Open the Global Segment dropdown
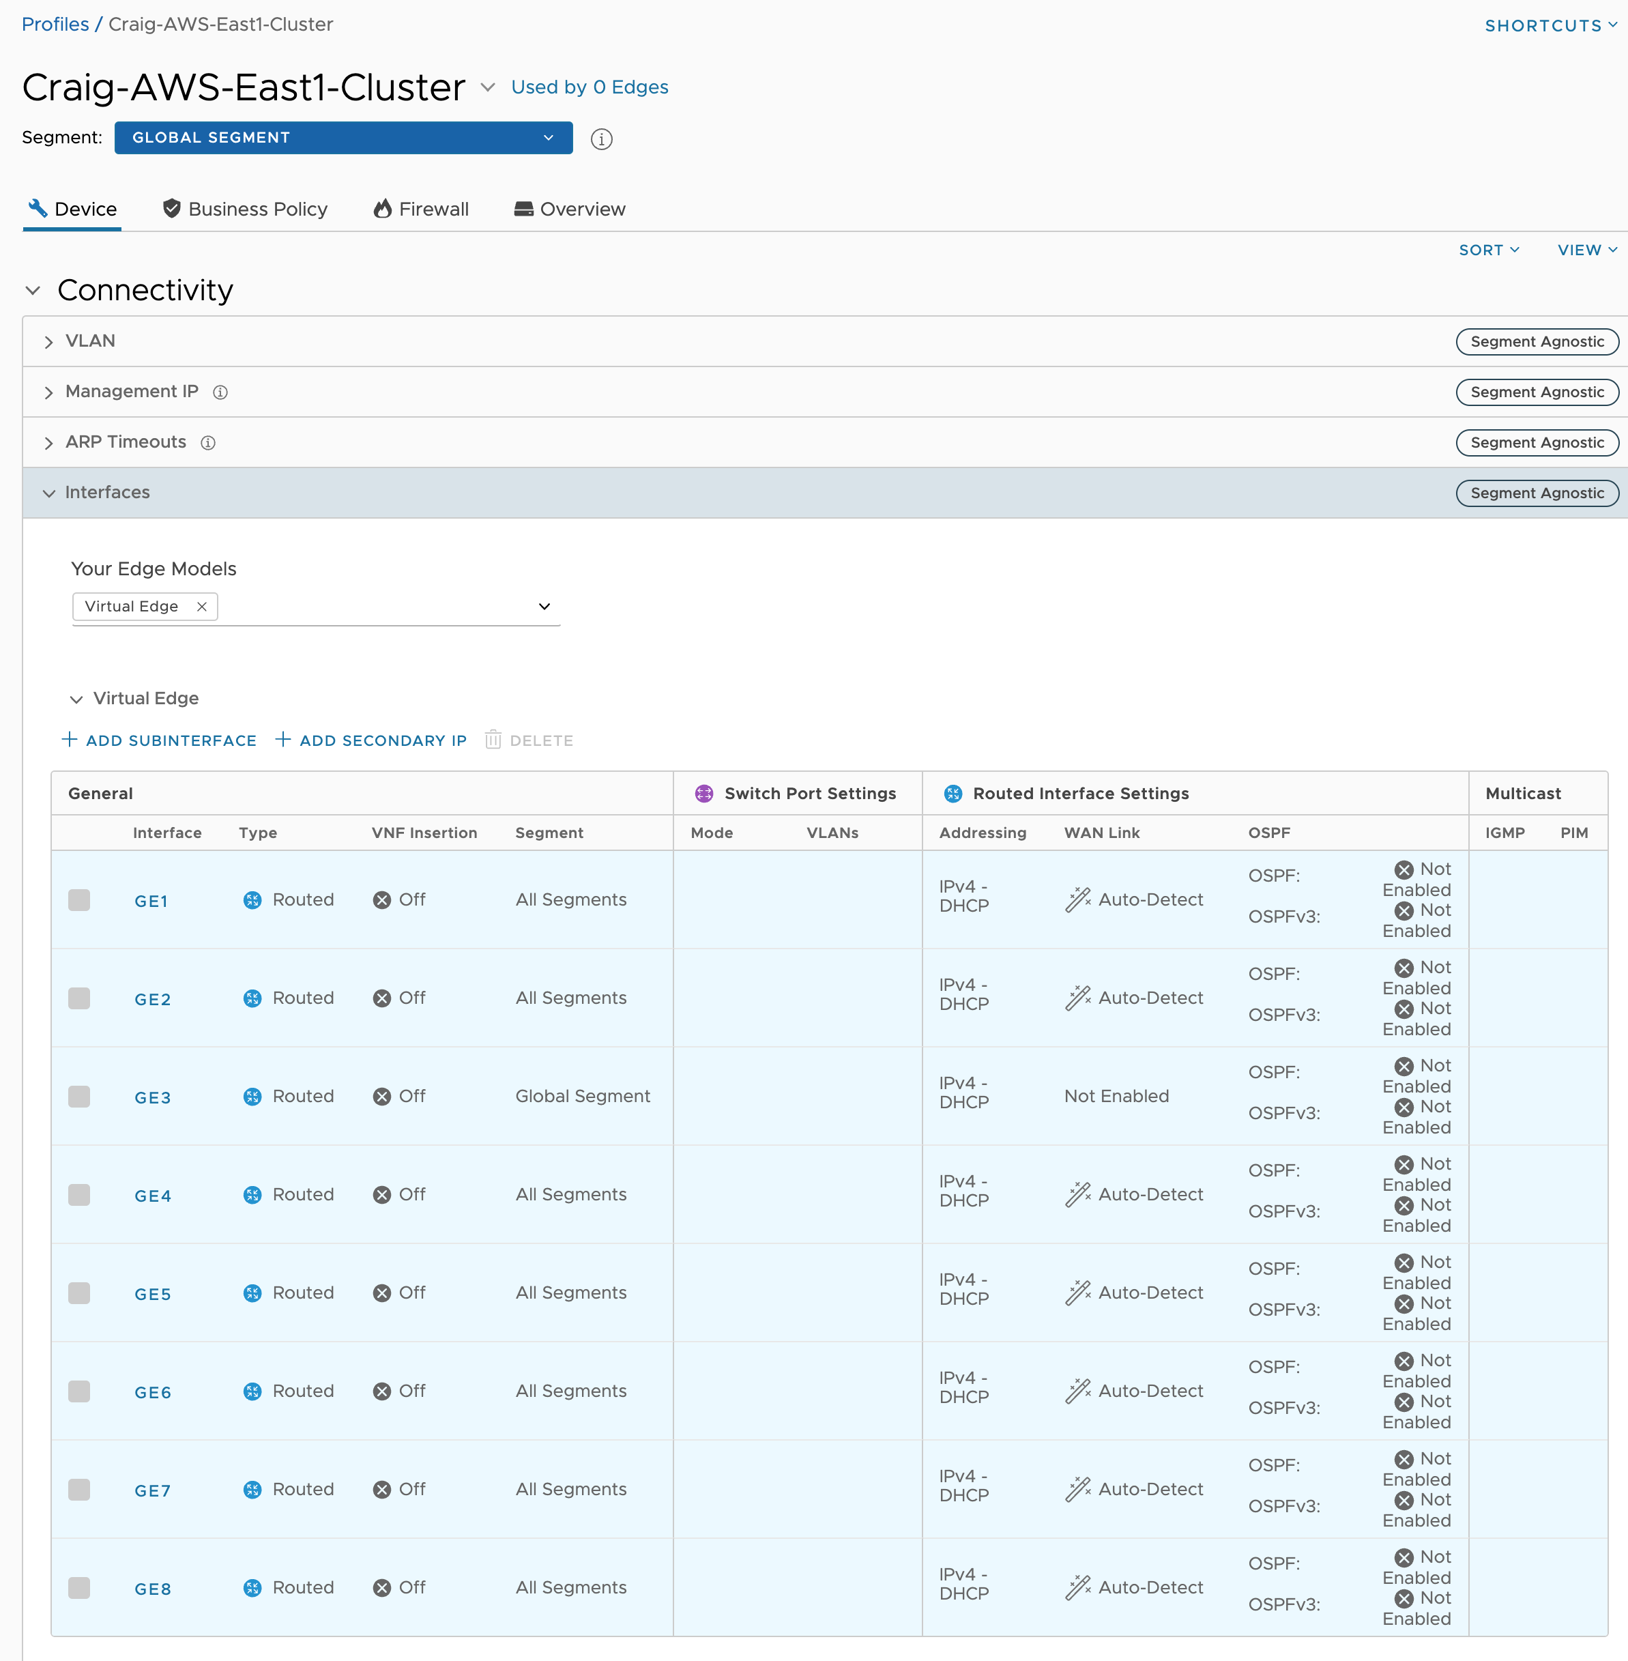The width and height of the screenshot is (1628, 1661). 344,138
